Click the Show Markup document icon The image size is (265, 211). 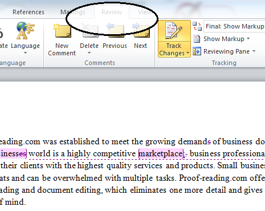click(x=197, y=39)
